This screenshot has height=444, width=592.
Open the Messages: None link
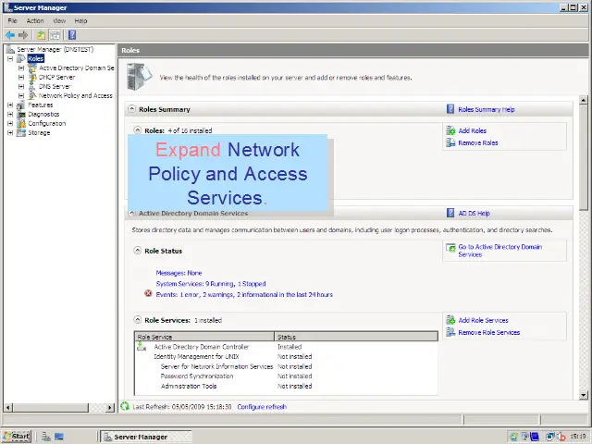point(179,273)
